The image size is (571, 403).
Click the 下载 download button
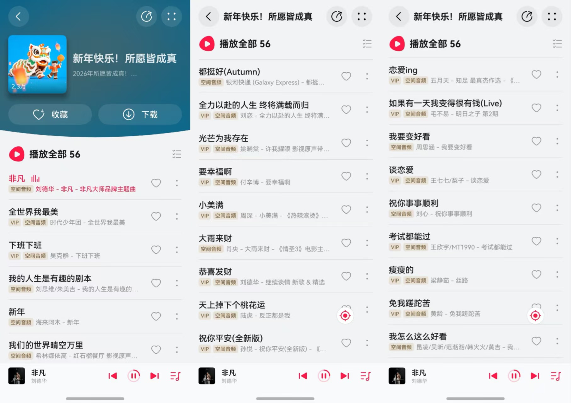pyautogui.click(x=140, y=114)
